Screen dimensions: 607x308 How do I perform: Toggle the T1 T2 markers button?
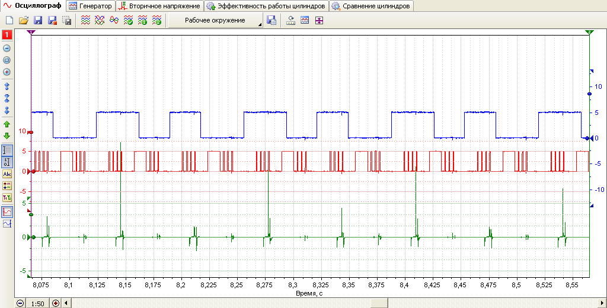7,198
